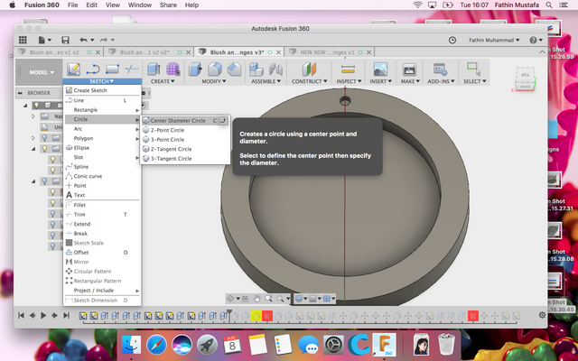Click the Undo arrow icon
Screen dimensions: 578x361
pos(84,40)
